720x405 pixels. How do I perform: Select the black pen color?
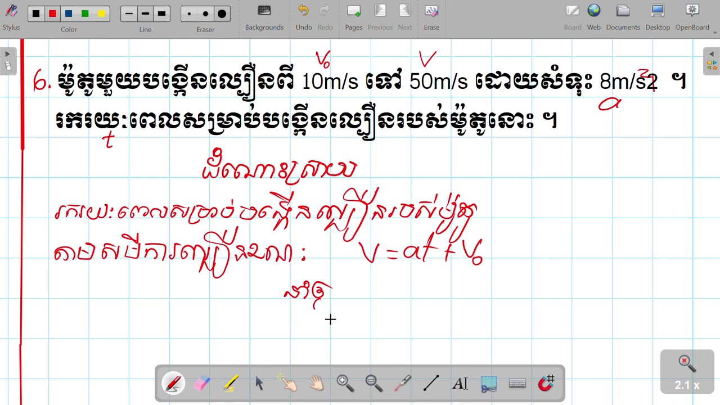[36, 13]
